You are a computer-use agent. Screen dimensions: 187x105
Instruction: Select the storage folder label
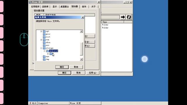coord(50,48)
